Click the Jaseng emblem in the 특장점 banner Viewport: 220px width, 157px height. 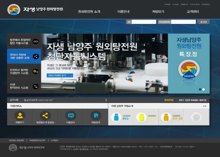tap(189, 69)
